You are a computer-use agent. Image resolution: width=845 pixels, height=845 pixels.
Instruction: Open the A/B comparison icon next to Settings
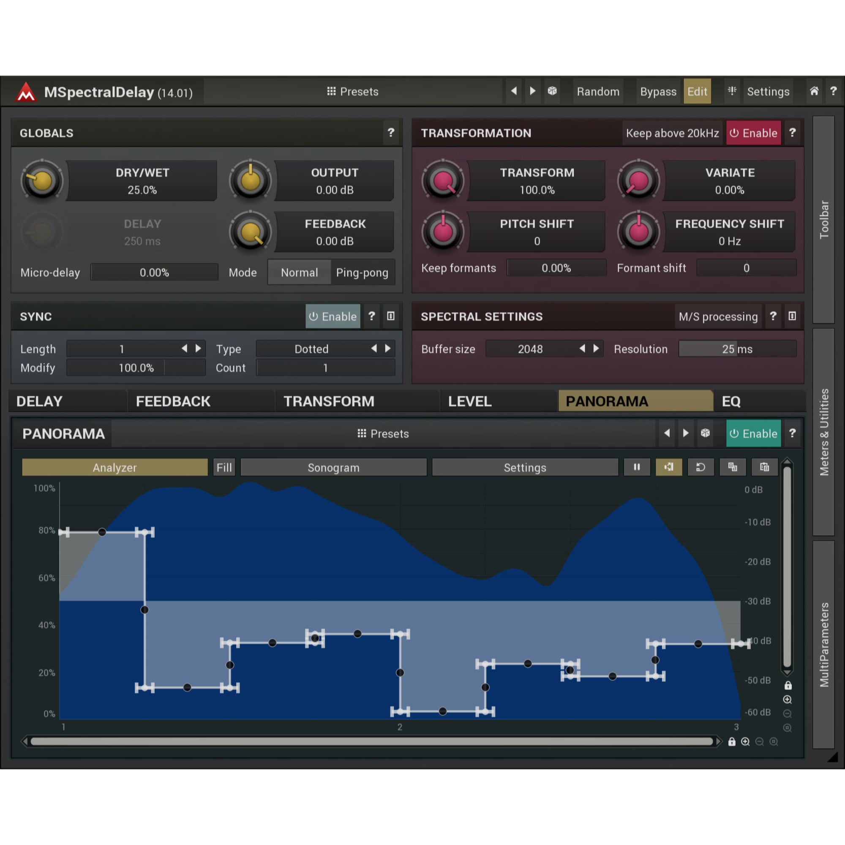click(732, 91)
